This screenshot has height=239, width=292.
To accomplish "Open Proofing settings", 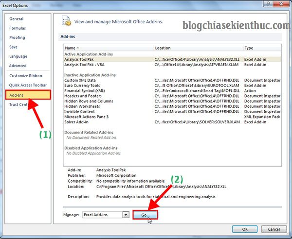I will (x=17, y=37).
